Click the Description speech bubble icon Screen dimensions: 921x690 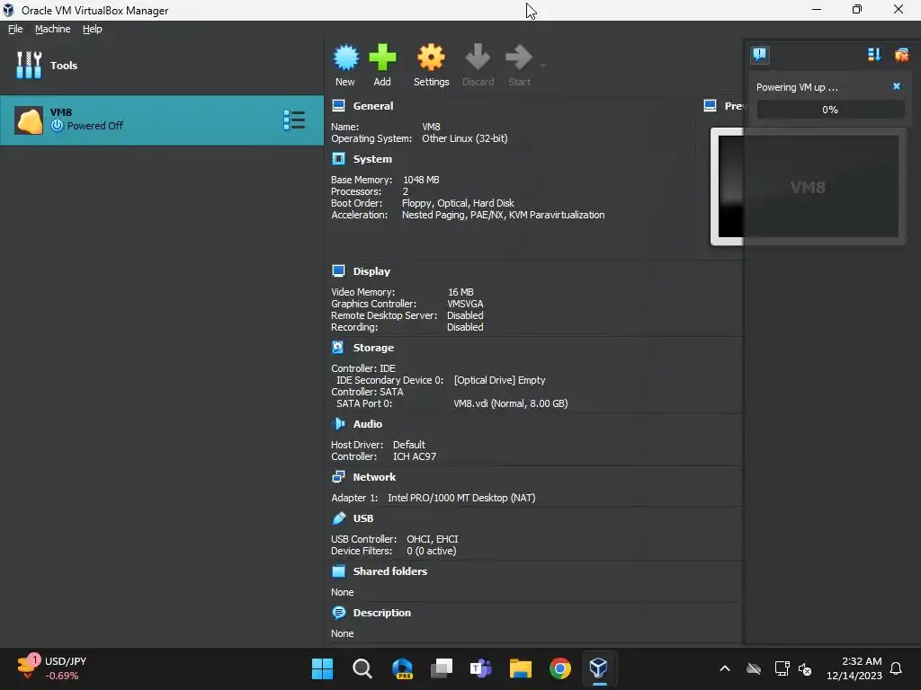pos(338,613)
